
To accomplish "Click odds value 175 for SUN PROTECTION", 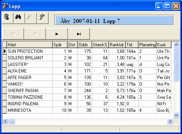I will click(85, 51).
